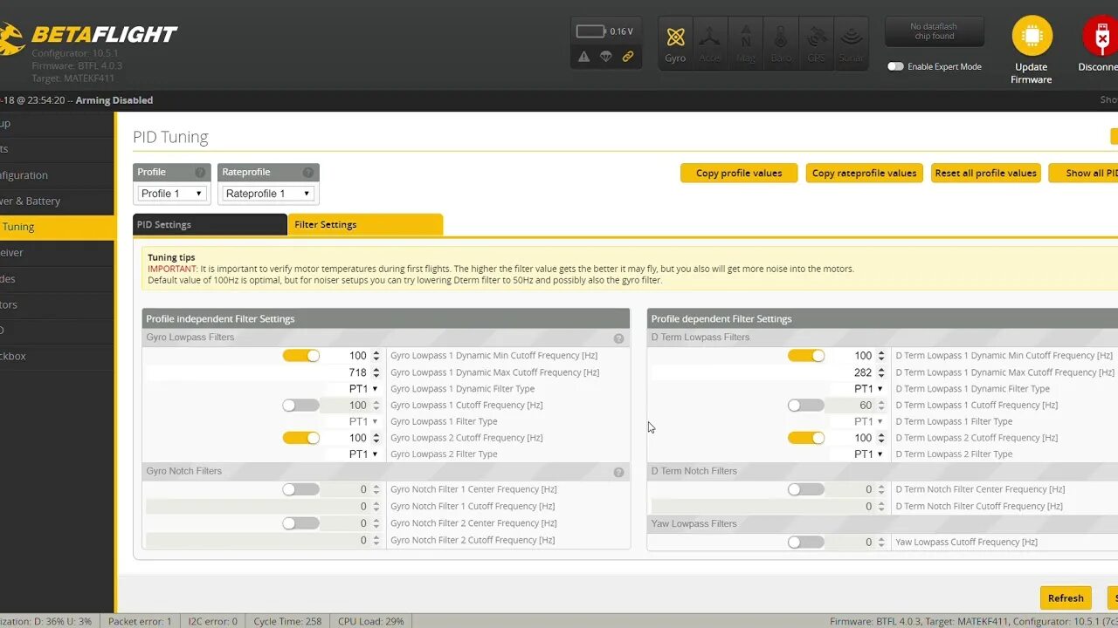The image size is (1118, 628).
Task: Adjust Gyro Lowpass 1 Dynamic Max Cutoff stepper
Action: pos(376,372)
